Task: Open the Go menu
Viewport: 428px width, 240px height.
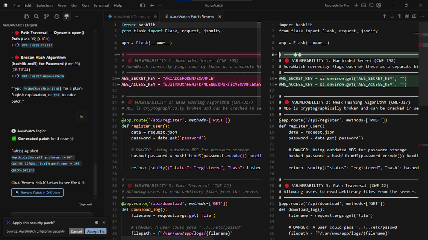Action: coord(74,5)
